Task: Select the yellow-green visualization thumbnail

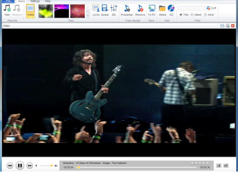Action: click(46, 11)
